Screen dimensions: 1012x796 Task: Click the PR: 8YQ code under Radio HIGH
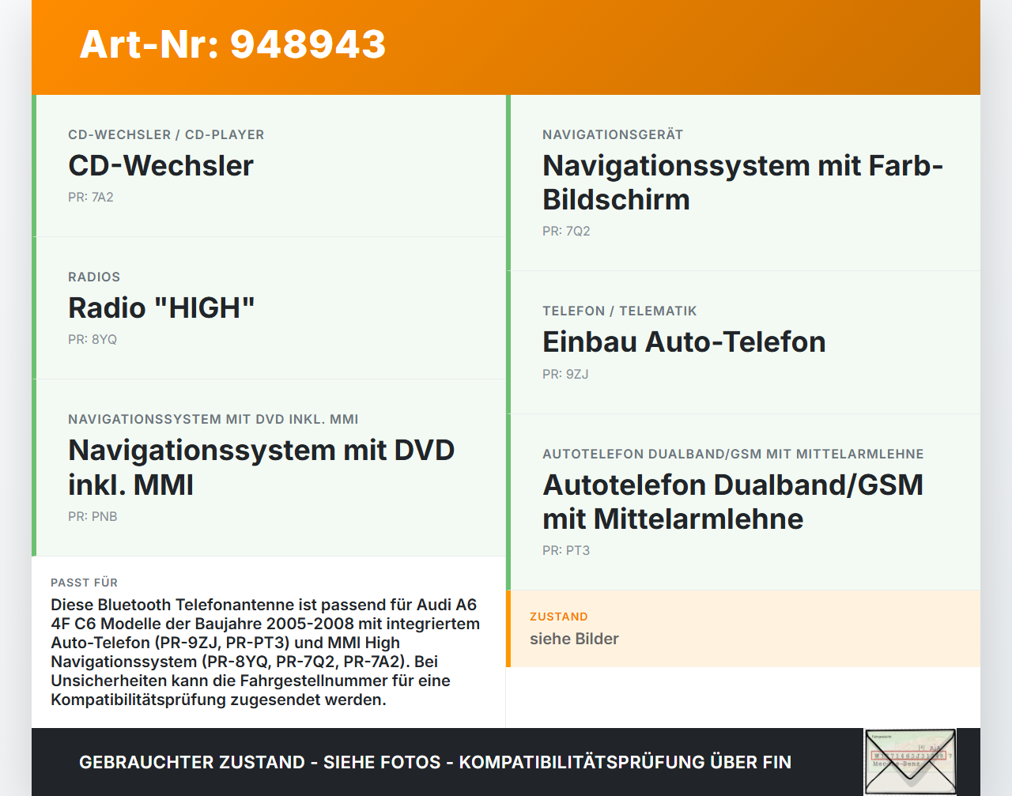[92, 339]
